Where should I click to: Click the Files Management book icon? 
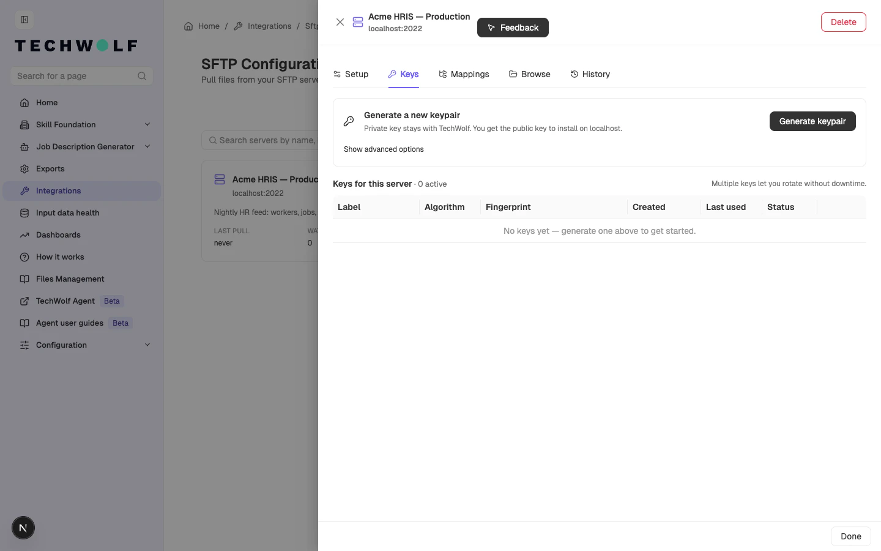pos(24,279)
